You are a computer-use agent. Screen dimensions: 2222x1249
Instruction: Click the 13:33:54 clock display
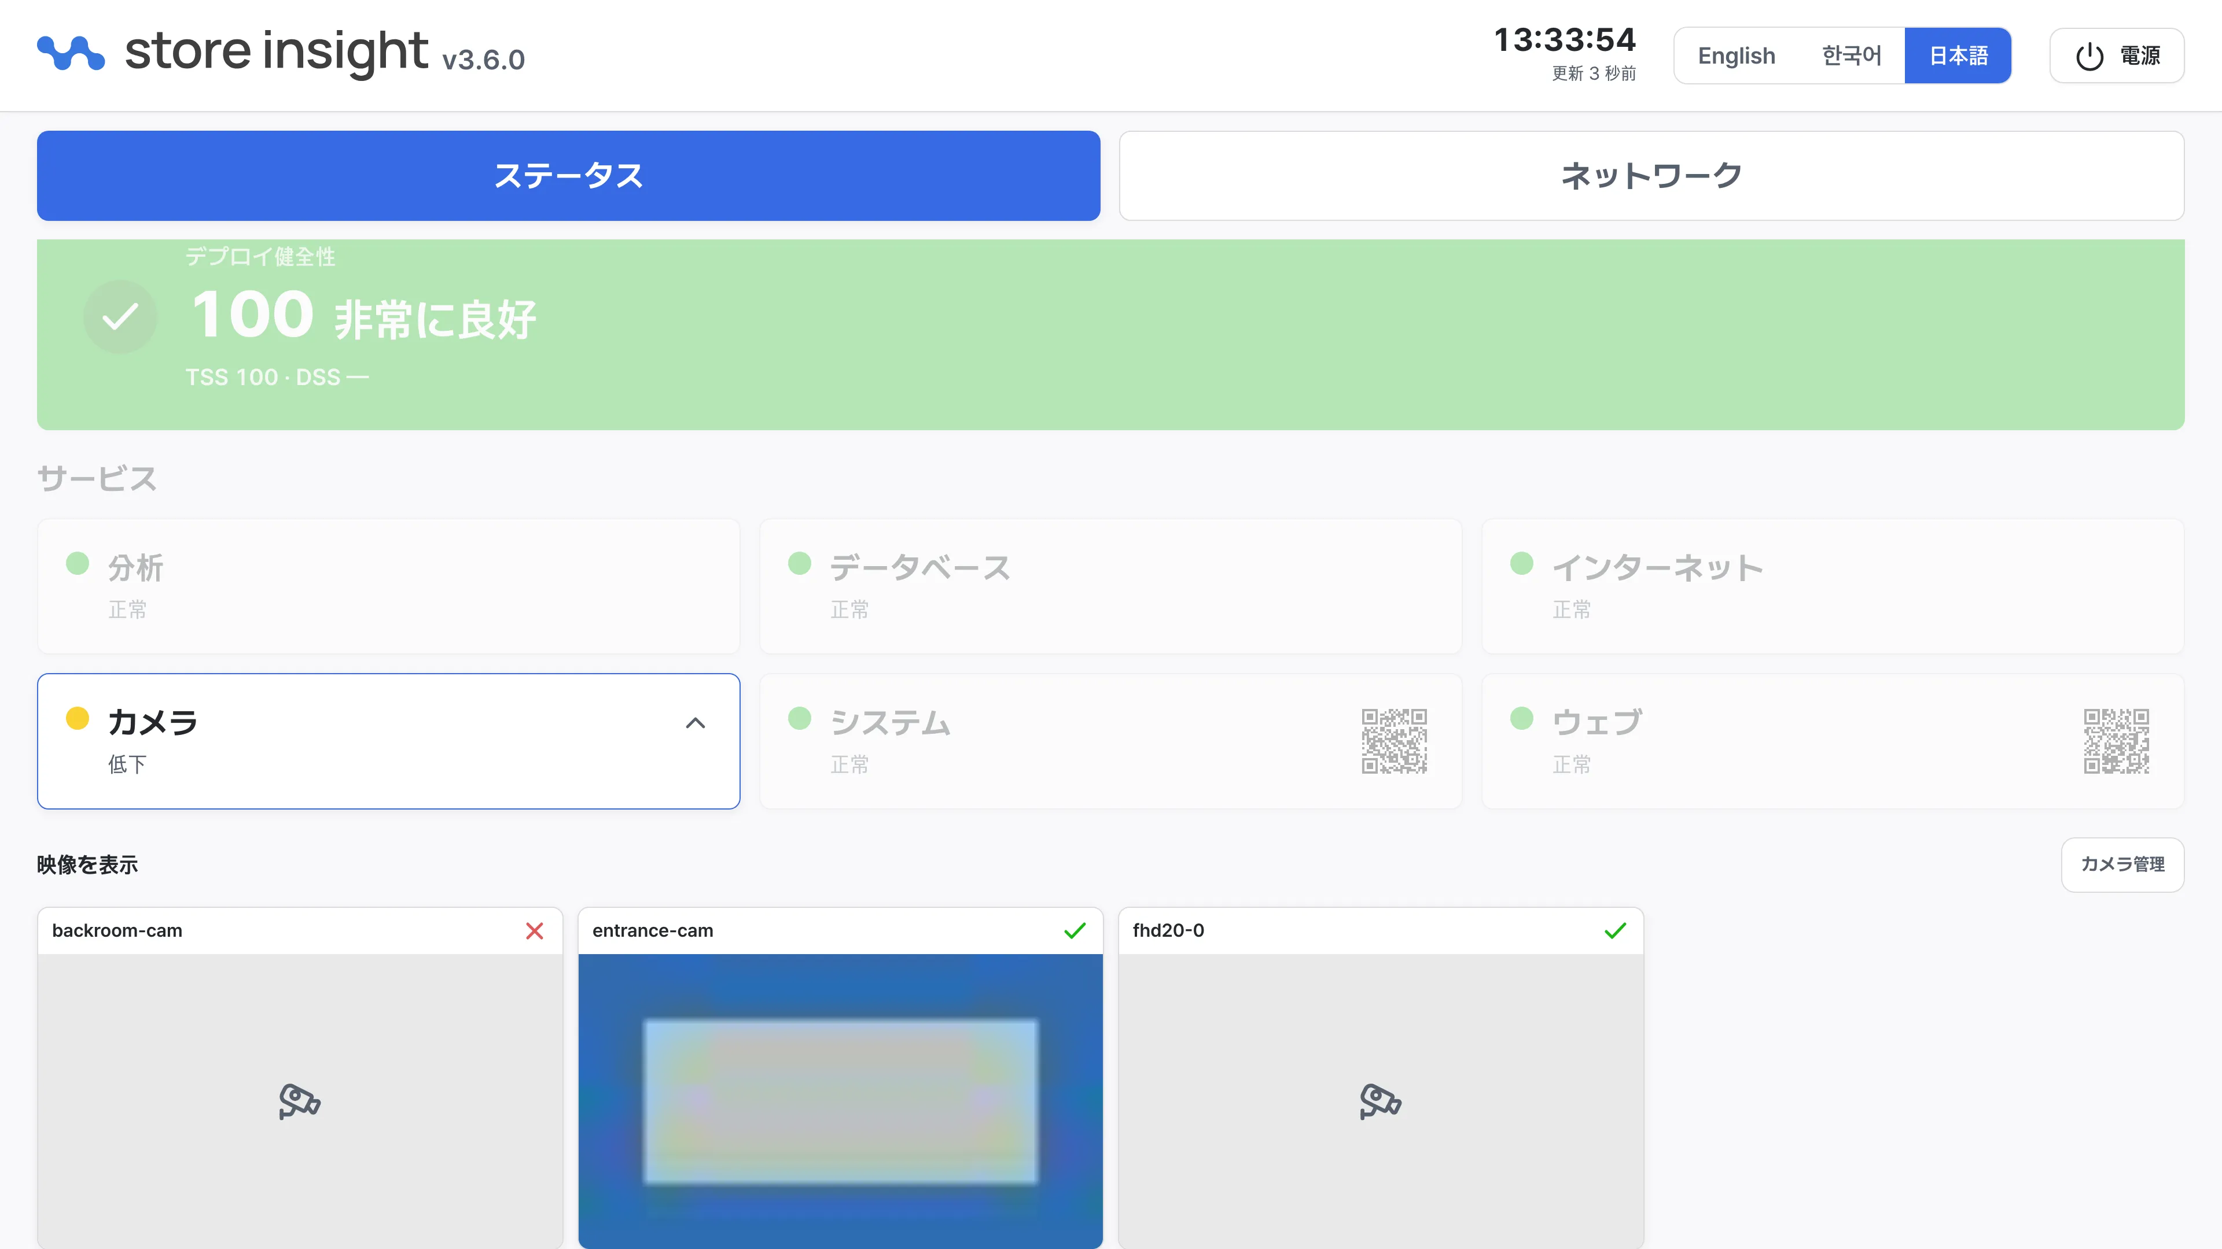[x=1565, y=40]
